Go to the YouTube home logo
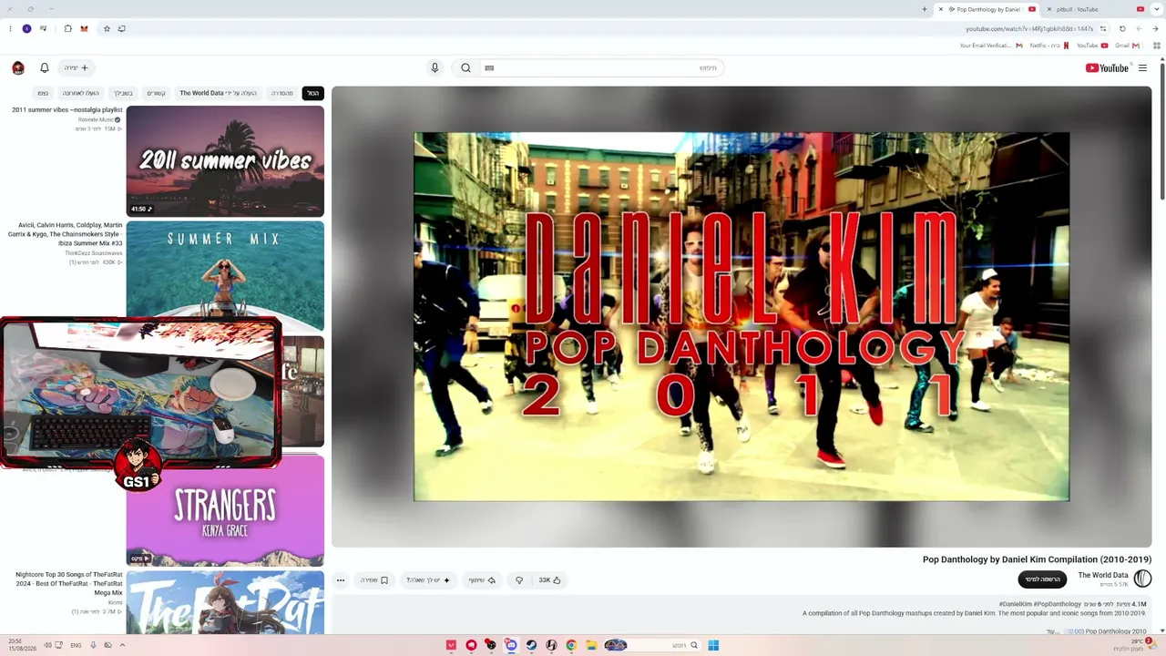This screenshot has width=1166, height=656. pos(1108,67)
